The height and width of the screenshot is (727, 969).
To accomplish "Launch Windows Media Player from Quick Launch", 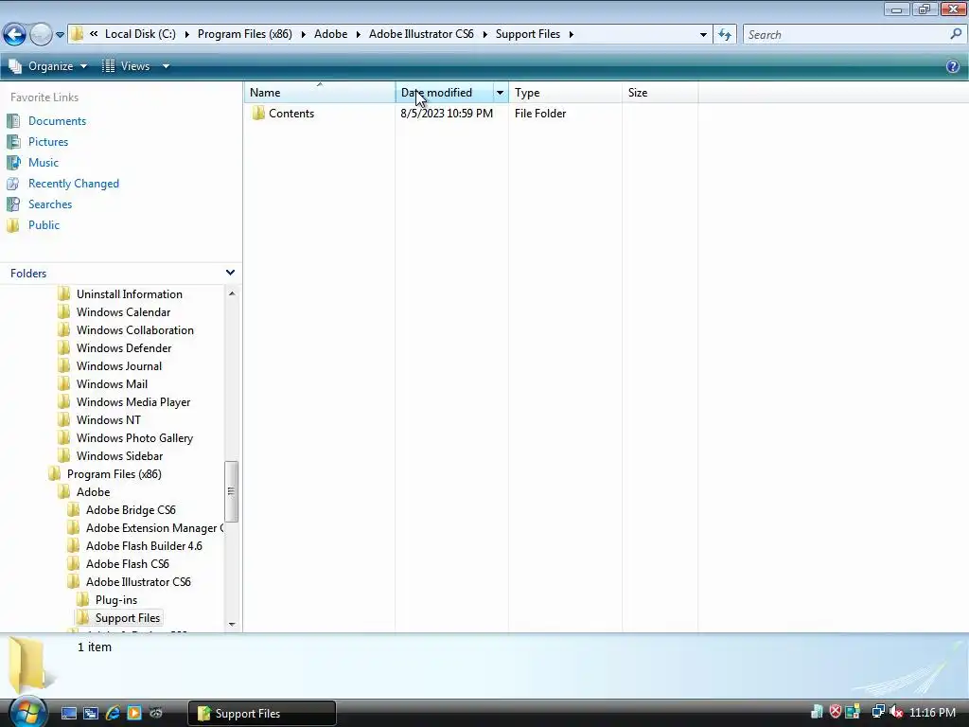I will [x=134, y=713].
